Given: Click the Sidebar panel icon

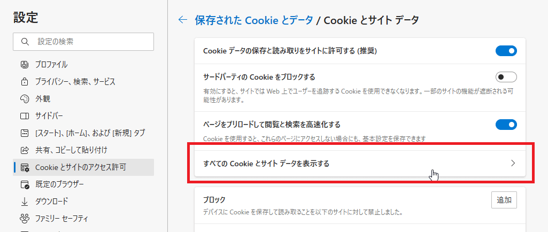Looking at the screenshot, I should (x=24, y=116).
